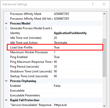Screen dimensions: 110x108
Task: Open the help question mark button
Action: (93, 4)
